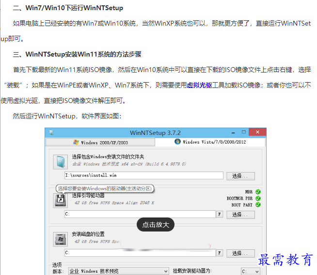Click the installation disk location icon
The image size is (317, 275).
(x=61, y=239)
